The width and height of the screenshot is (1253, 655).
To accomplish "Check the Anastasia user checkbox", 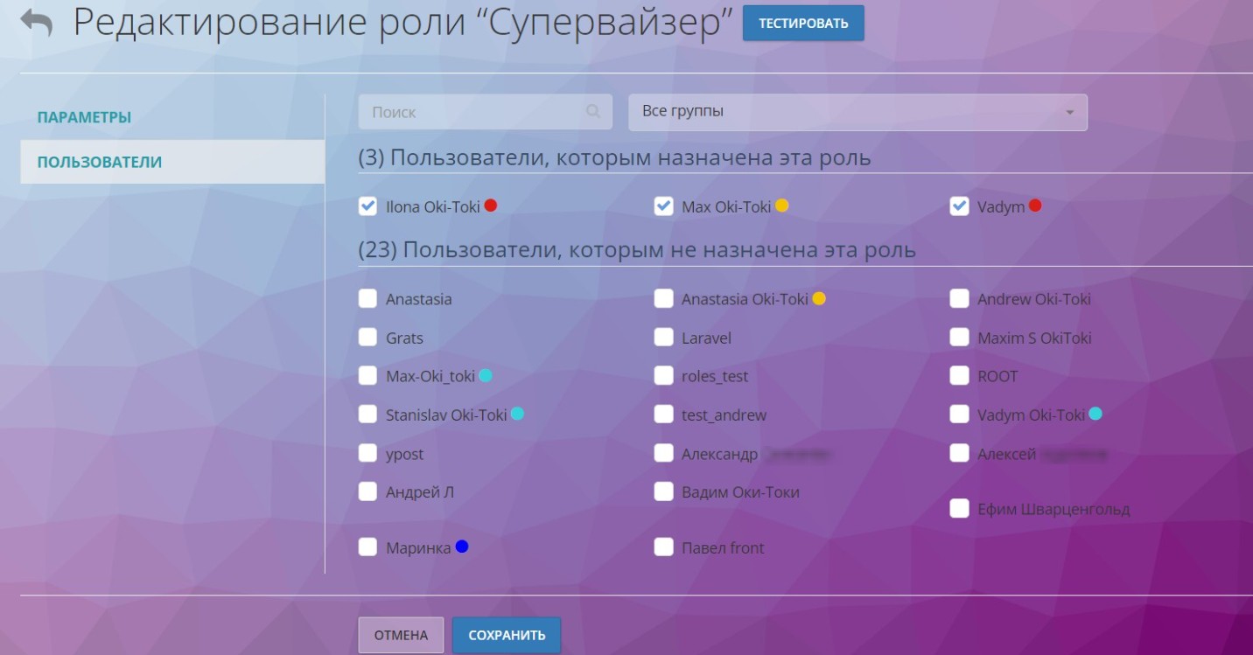I will pos(367,299).
